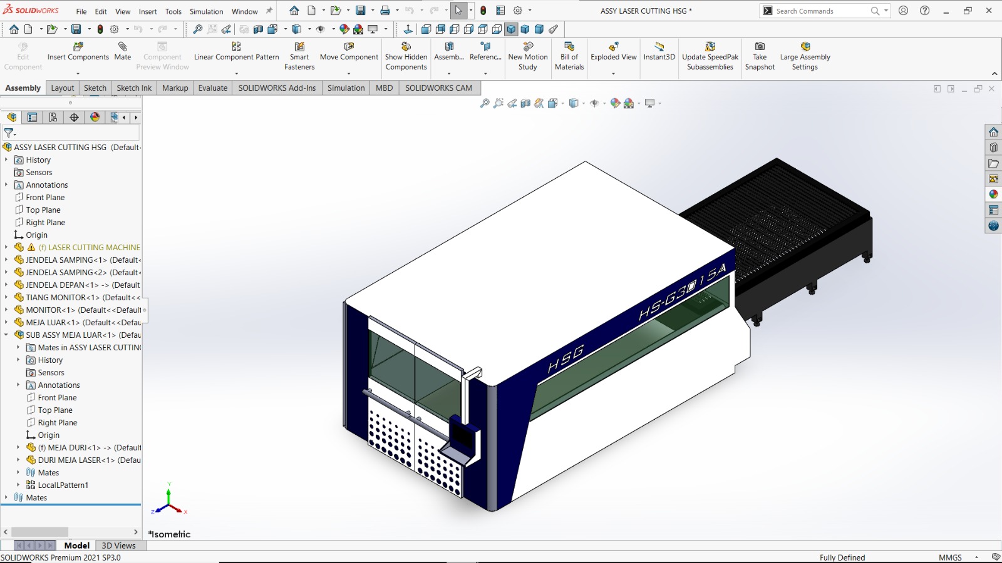Screen dimensions: 1002x563
Task: Open the DisplayManager tab above the tree
Action: [x=95, y=117]
